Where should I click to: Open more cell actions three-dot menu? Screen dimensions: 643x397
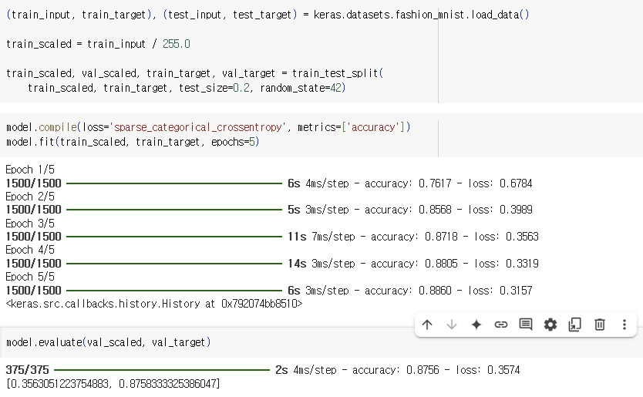pos(624,325)
